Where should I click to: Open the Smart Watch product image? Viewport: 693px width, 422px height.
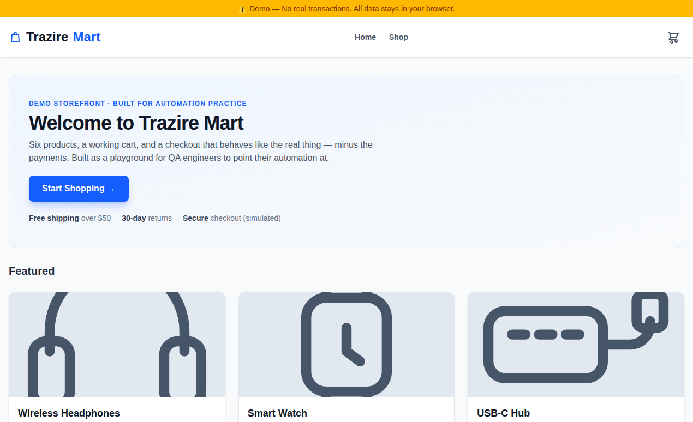pyautogui.click(x=346, y=345)
